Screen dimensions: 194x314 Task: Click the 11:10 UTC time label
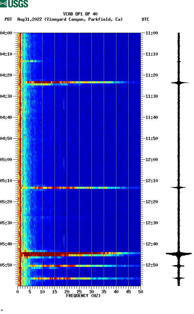[152, 54]
